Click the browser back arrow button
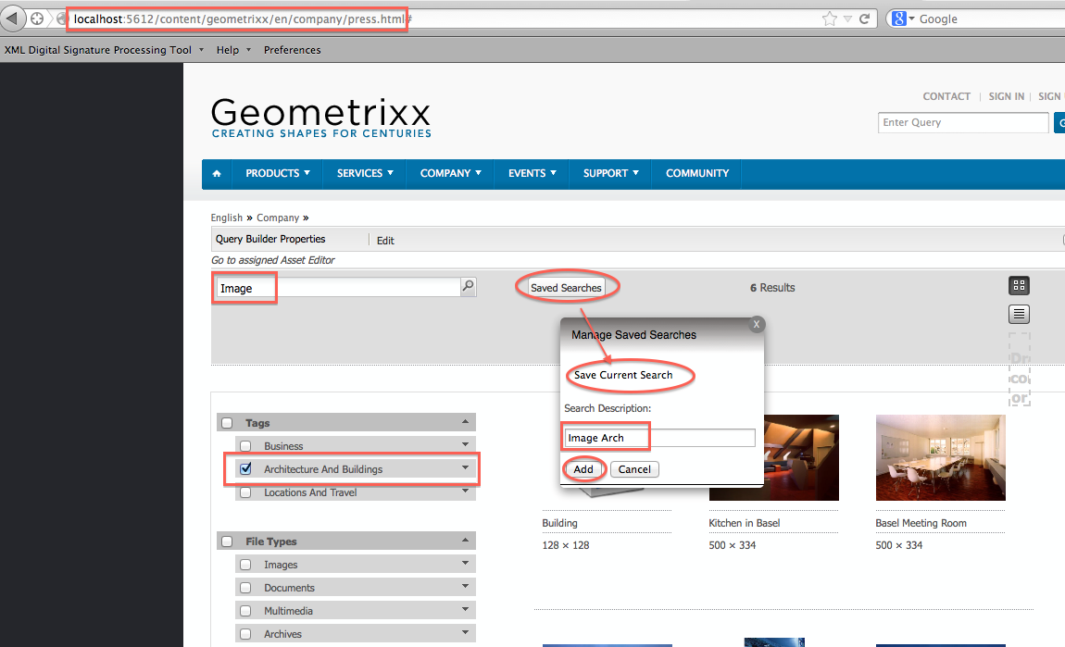 11,19
